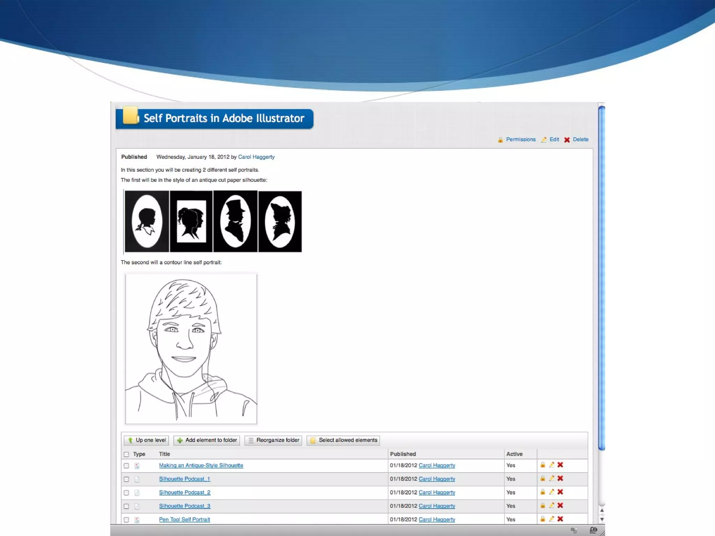Click the red X on Pen Tool Self Portrait row
Viewport: 715px width, 536px height.
pos(560,519)
